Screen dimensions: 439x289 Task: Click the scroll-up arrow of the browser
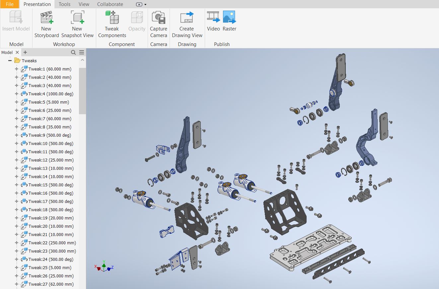tap(83, 60)
